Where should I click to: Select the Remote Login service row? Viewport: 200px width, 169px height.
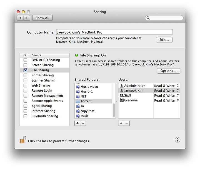tap(45, 90)
